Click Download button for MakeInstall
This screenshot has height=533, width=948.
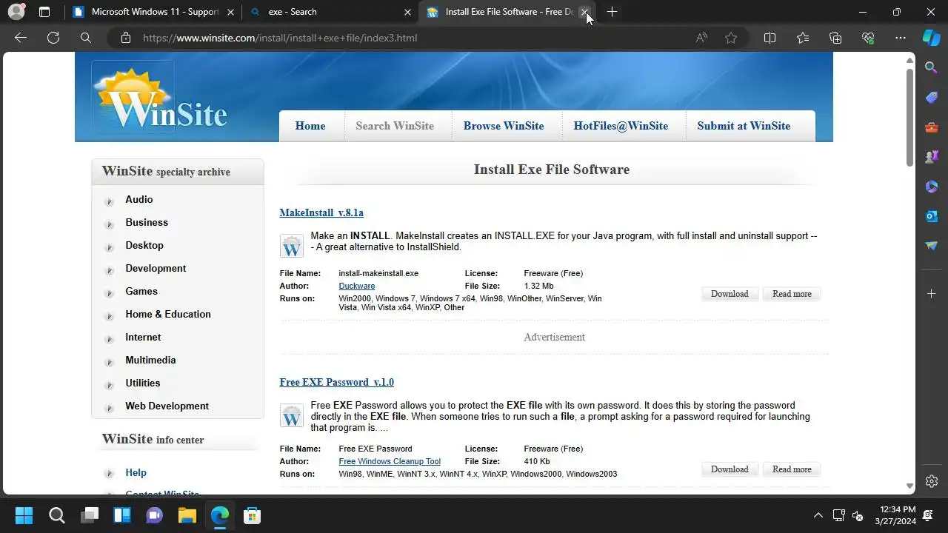point(730,294)
